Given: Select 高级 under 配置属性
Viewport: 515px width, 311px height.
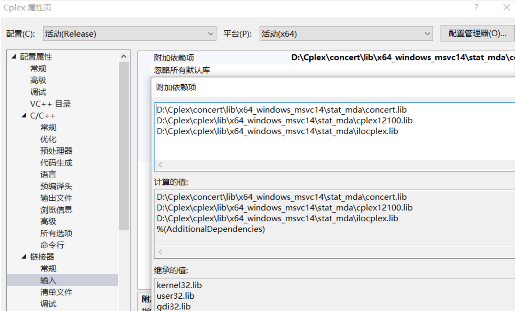Looking at the screenshot, I should [38, 80].
